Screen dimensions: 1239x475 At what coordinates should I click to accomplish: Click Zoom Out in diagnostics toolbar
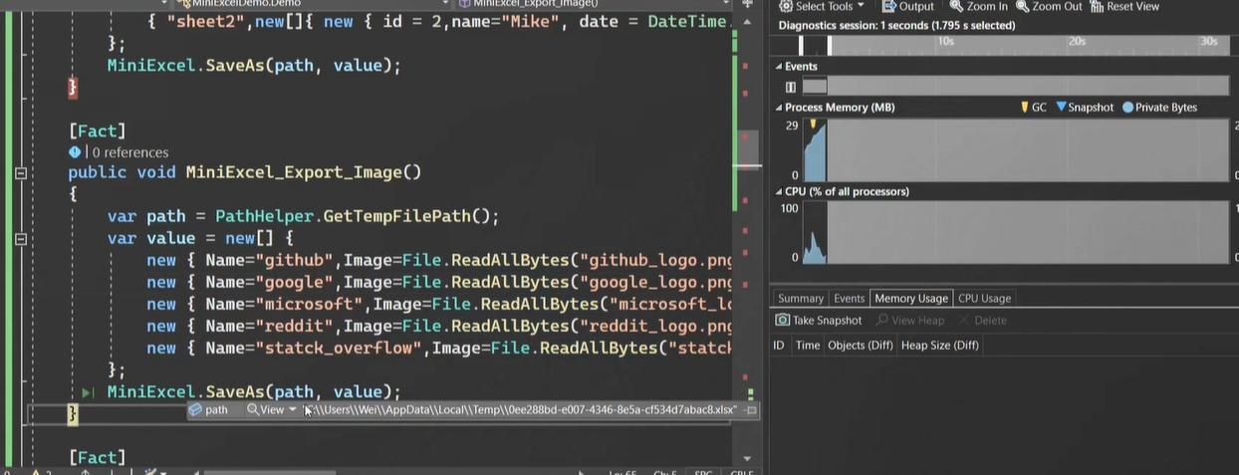click(1049, 6)
